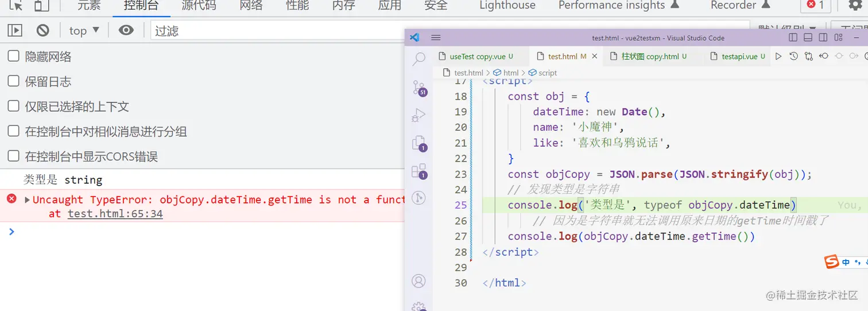Open Search in the VS Code activity bar
The image size is (868, 311).
(x=419, y=58)
